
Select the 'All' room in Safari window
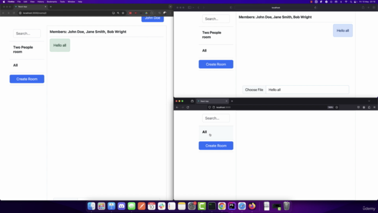(216, 50)
